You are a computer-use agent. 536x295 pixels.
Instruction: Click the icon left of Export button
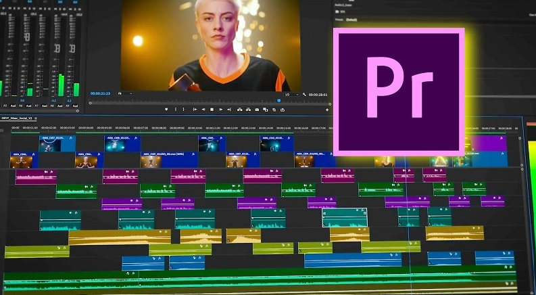(274, 110)
